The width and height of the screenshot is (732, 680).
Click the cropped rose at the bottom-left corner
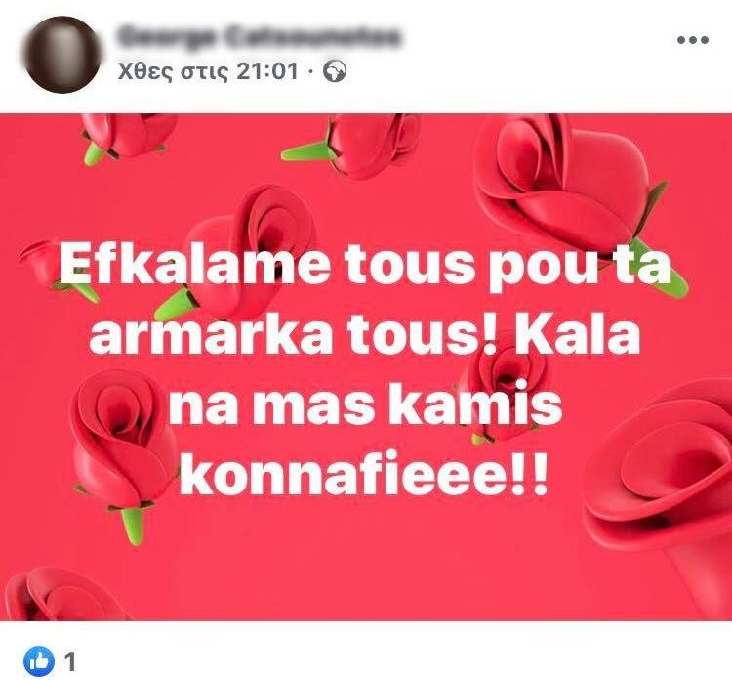(61, 594)
